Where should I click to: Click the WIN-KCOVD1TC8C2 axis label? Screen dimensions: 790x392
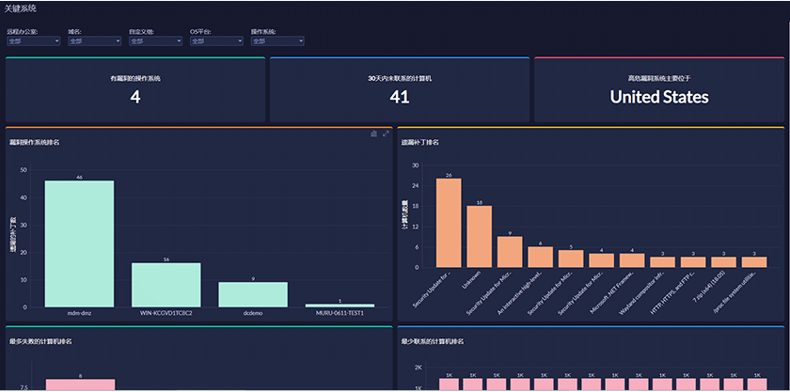pyautogui.click(x=166, y=313)
